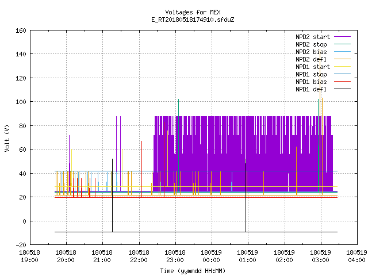The image size is (368, 276).
Task: Click the 'NPD2 defl' legend label
Action: click(x=311, y=59)
